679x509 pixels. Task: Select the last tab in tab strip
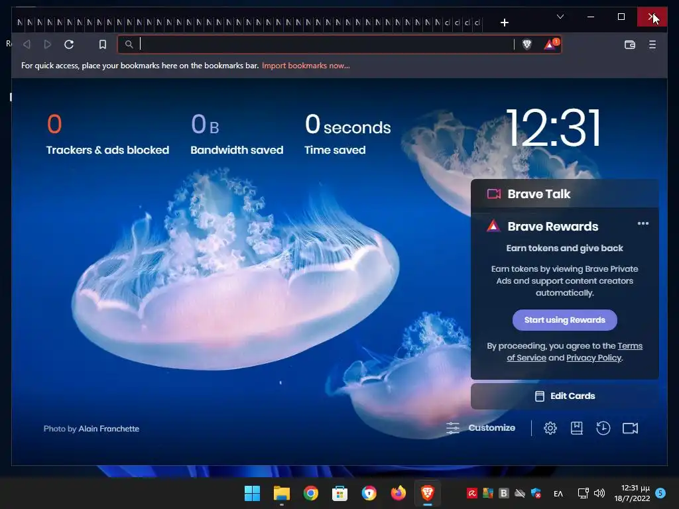coord(477,23)
